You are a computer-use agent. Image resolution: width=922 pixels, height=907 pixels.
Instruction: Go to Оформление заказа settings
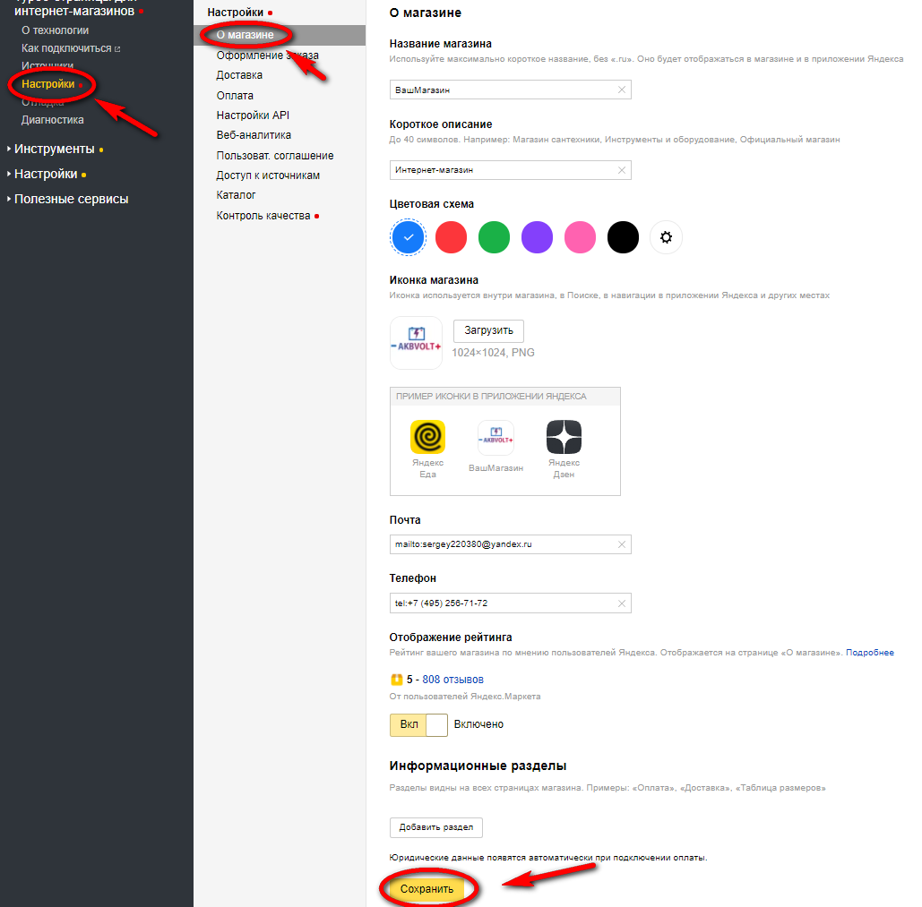coord(267,56)
